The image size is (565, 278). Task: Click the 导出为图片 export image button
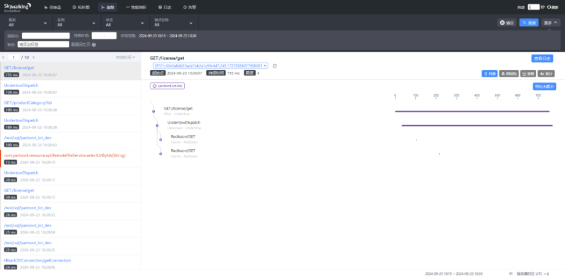(x=544, y=87)
